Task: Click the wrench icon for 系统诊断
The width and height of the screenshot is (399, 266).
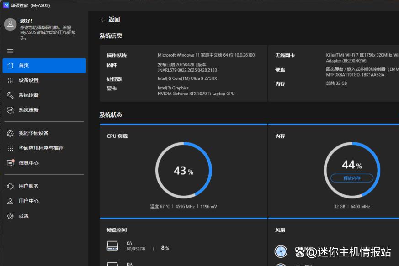Action: click(x=10, y=95)
